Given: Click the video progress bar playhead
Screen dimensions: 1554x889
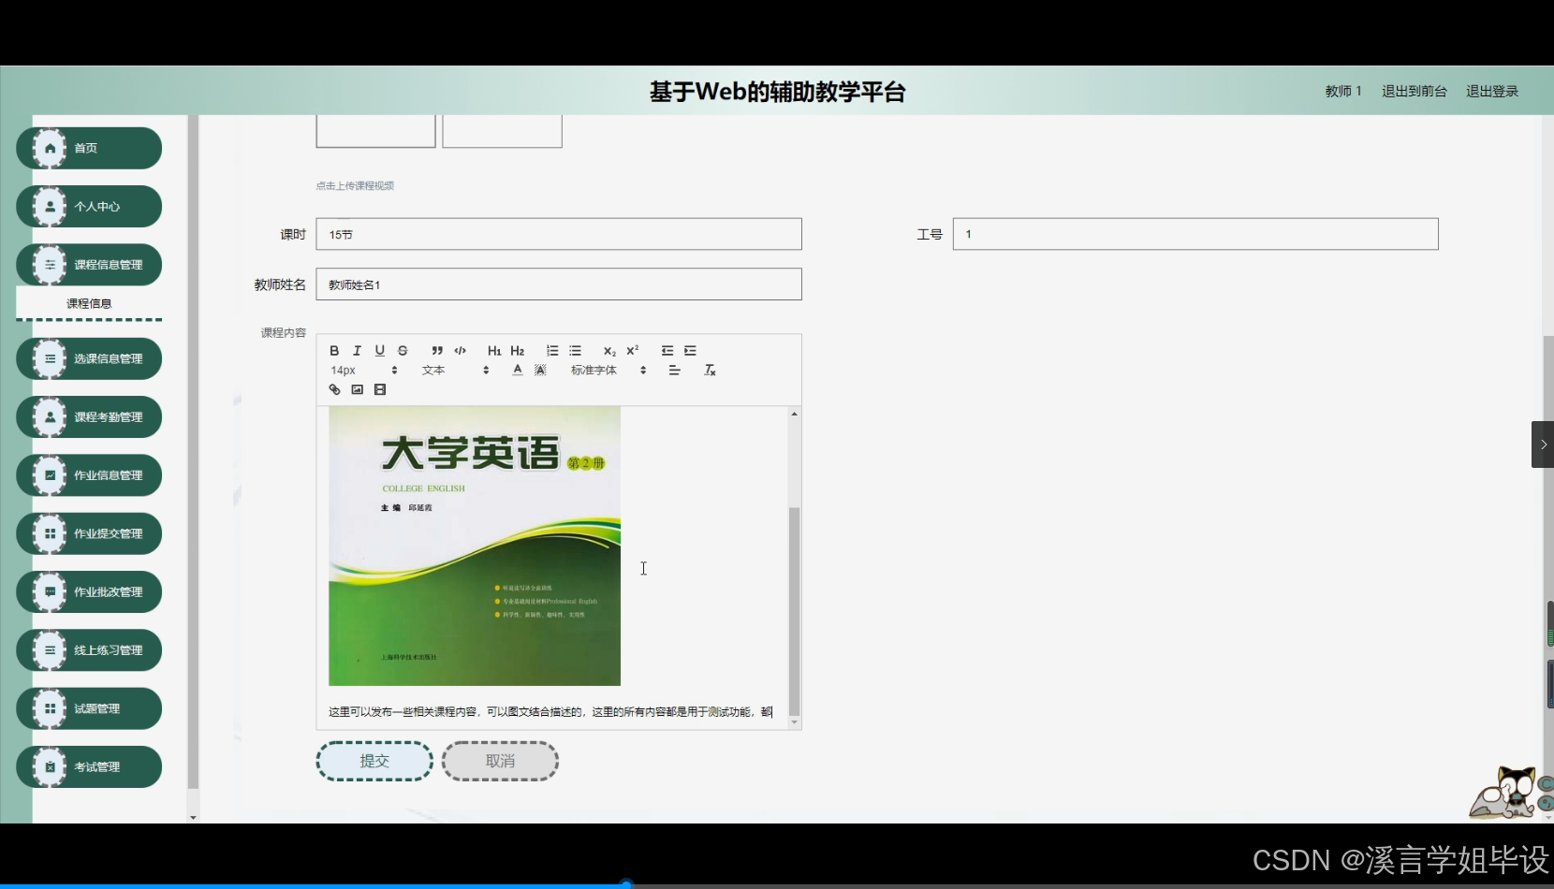Looking at the screenshot, I should [626, 883].
